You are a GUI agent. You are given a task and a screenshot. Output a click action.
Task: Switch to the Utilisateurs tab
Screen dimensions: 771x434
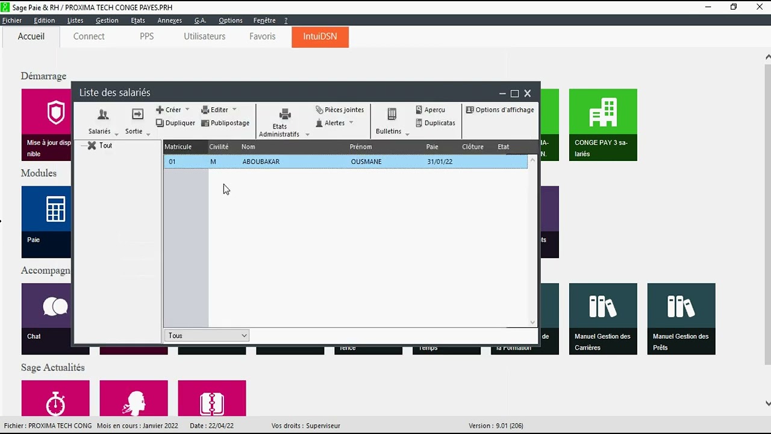coord(205,36)
